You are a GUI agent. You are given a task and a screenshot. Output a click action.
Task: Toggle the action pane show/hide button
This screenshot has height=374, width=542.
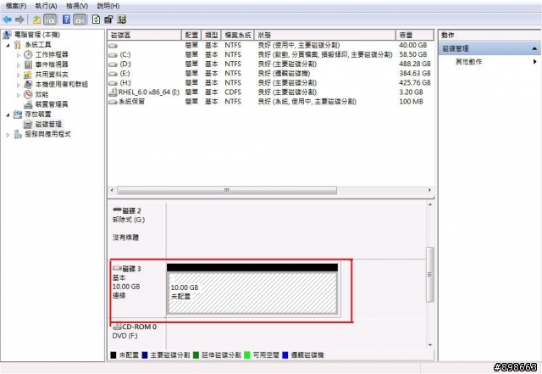tap(80, 20)
